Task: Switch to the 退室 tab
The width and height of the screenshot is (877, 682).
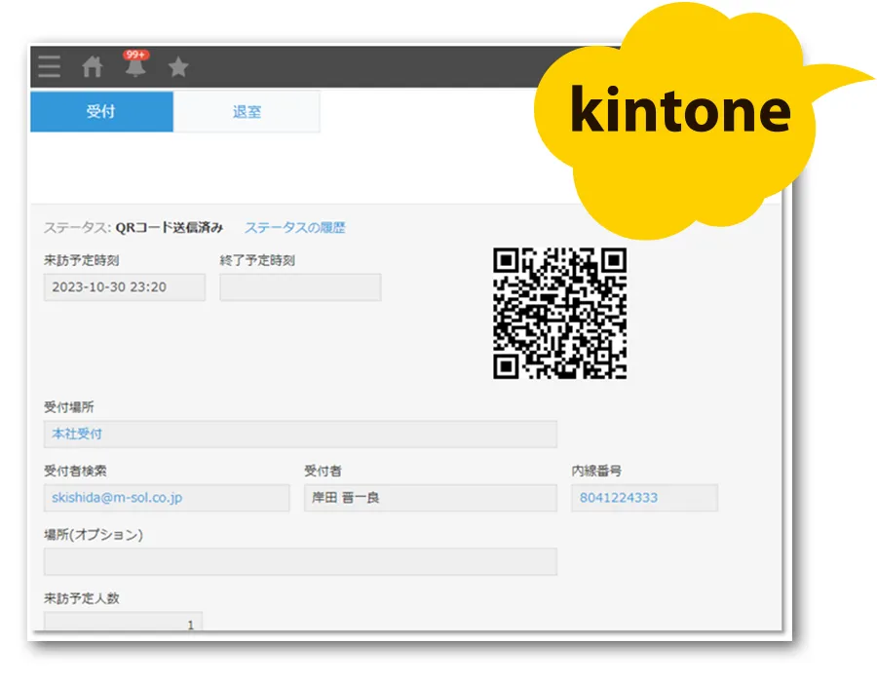Action: click(x=247, y=112)
